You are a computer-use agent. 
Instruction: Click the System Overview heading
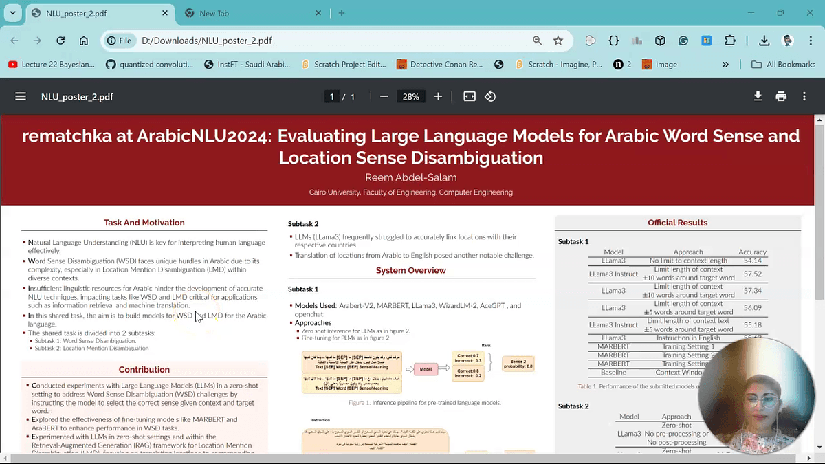[x=411, y=270]
